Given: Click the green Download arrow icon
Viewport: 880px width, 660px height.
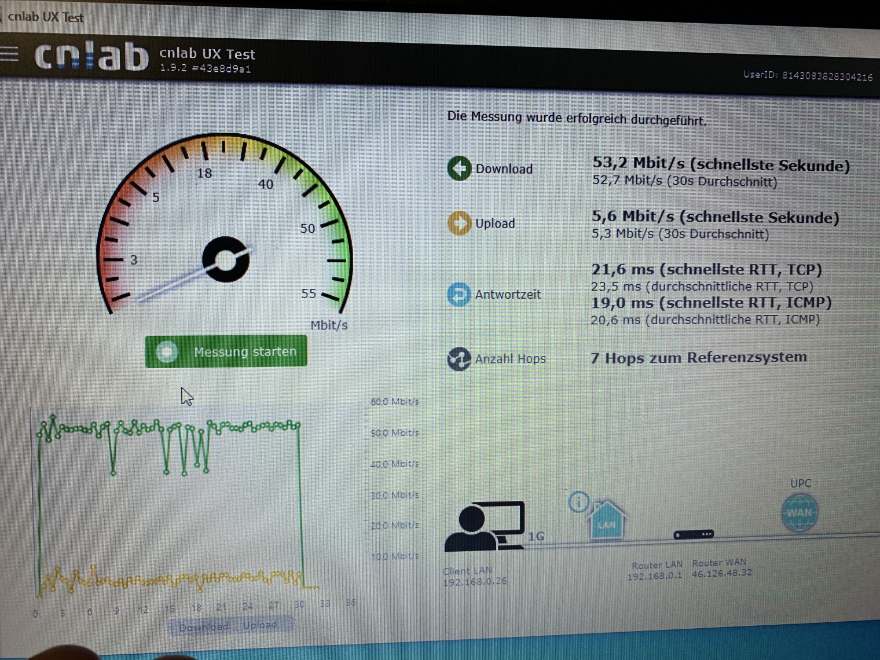Looking at the screenshot, I should pyautogui.click(x=459, y=168).
